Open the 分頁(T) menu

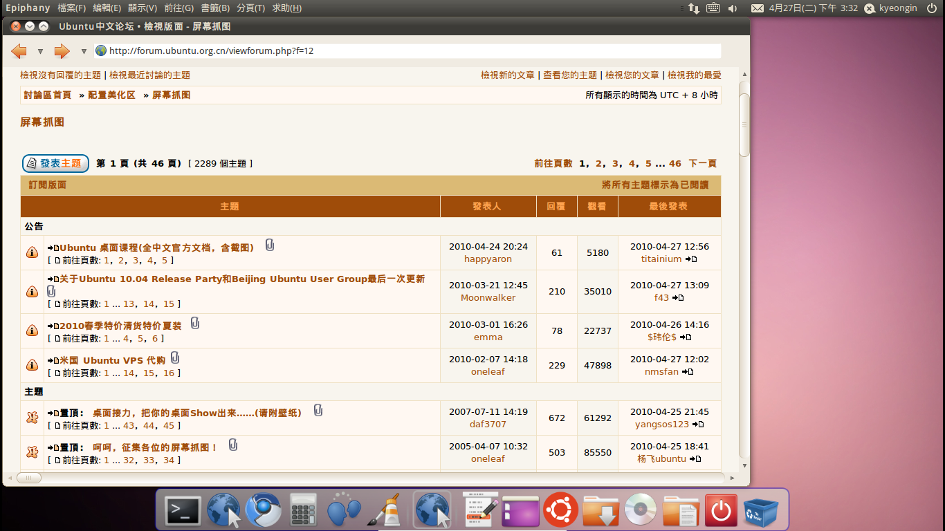(x=250, y=8)
